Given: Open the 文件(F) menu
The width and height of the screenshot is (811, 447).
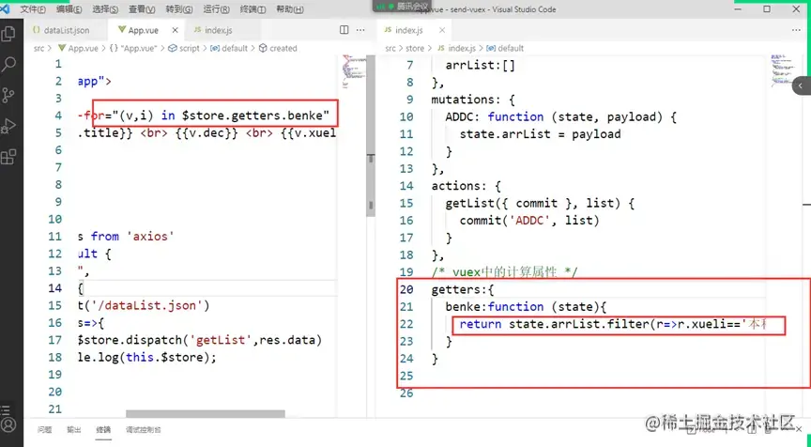Looking at the screenshot, I should click(x=33, y=9).
